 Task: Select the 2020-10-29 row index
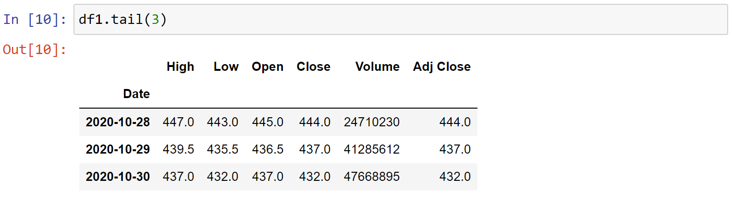pyautogui.click(x=118, y=149)
